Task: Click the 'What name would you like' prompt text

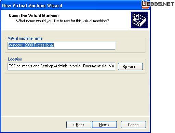Action: (63, 21)
